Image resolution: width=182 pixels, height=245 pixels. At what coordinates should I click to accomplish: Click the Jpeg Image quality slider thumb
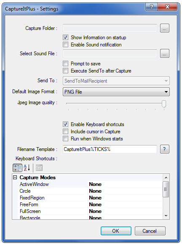164,104
